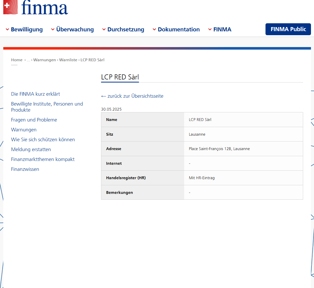314x288 pixels.
Task: Expand the Überwachung menu chevron
Action: 53,30
